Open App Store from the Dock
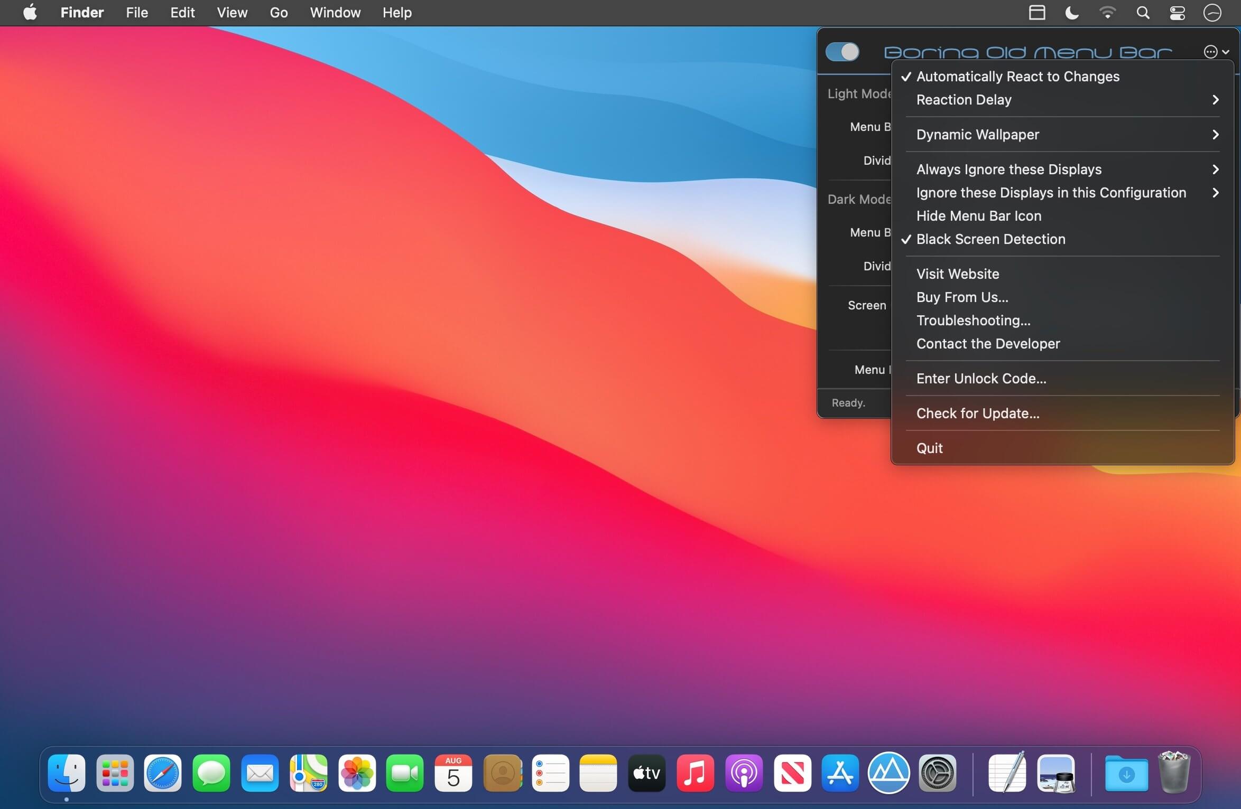 pyautogui.click(x=840, y=773)
